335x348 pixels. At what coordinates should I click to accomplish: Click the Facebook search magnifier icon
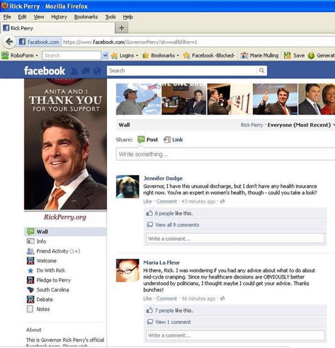[262, 71]
